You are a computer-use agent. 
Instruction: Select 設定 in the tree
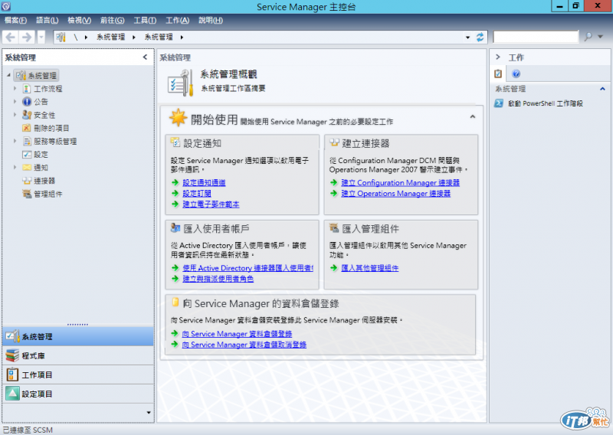pos(41,155)
